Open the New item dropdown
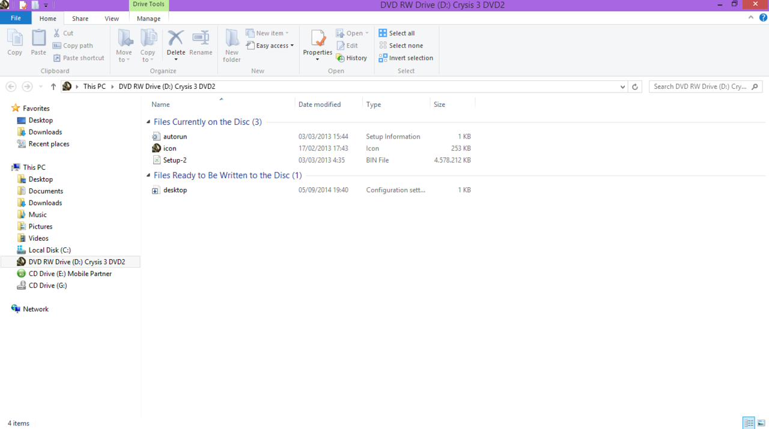This screenshot has width=769, height=429. point(267,33)
